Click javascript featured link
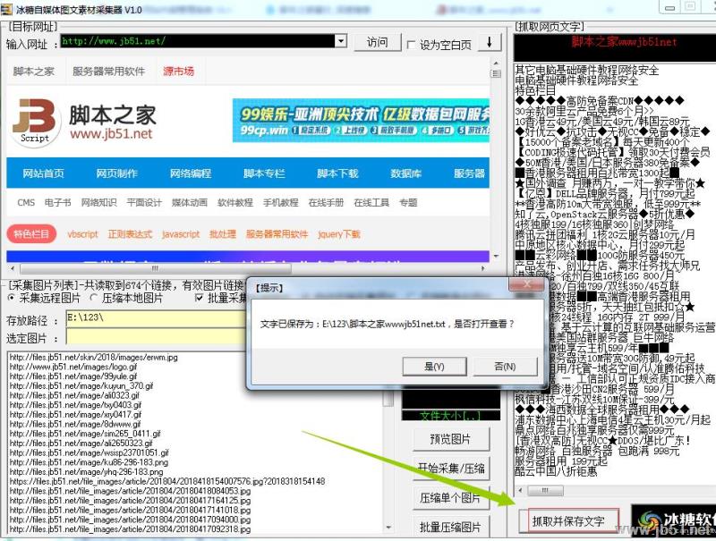The width and height of the screenshot is (716, 541). tap(181, 234)
